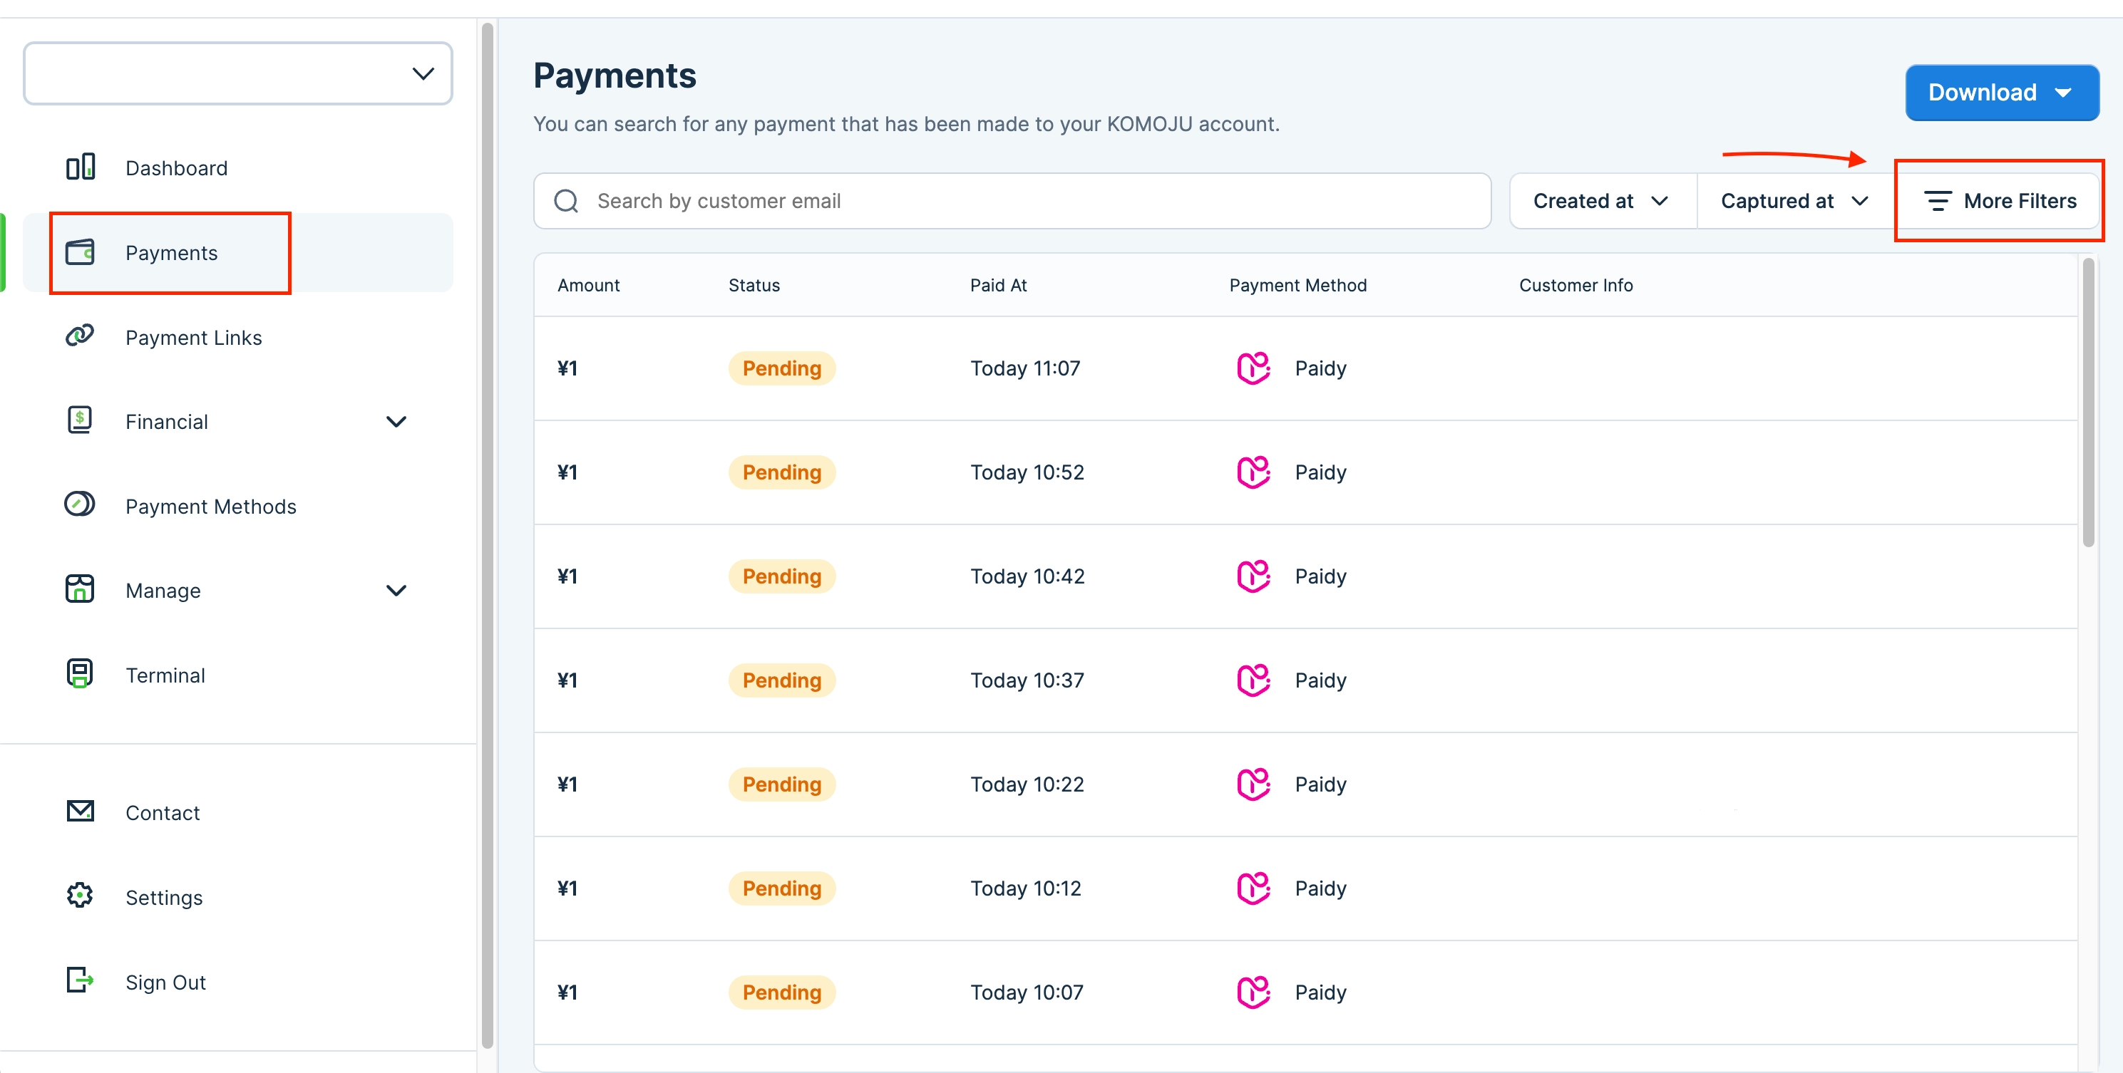Viewport: 2123px width, 1073px height.
Task: Click the payments table scrollbar
Action: 2087,403
